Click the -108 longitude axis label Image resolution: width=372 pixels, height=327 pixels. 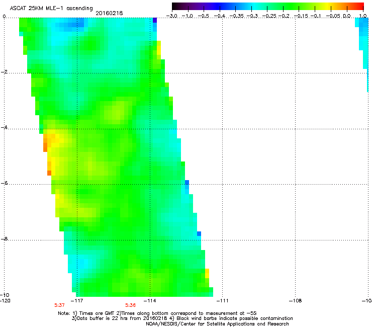[296, 301]
